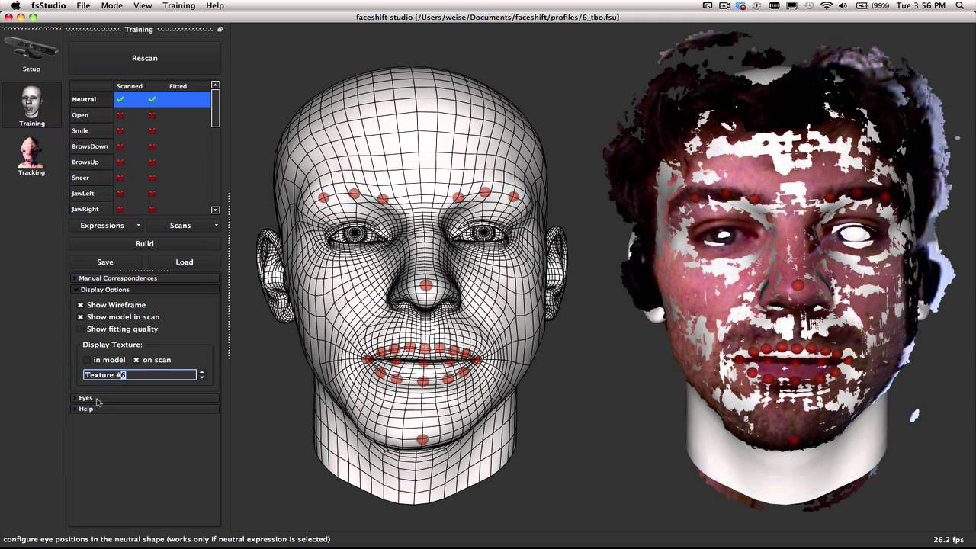The width and height of the screenshot is (976, 549).
Task: Open the Mode menu
Action: (x=111, y=5)
